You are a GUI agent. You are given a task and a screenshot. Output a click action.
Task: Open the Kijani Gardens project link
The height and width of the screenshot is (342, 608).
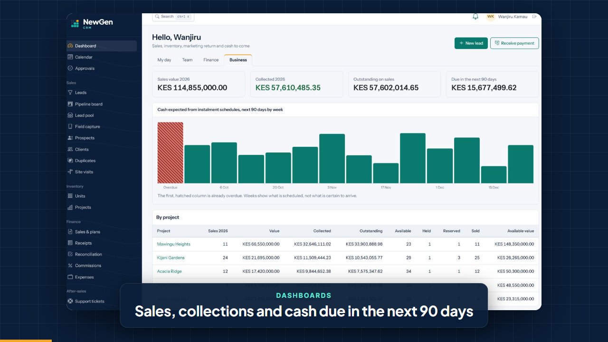coord(171,258)
